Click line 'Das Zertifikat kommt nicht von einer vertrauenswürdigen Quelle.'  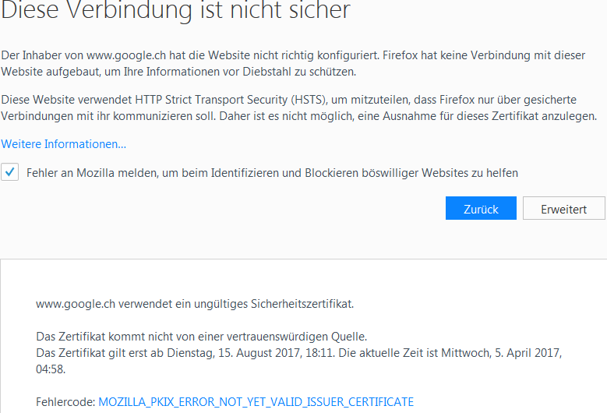tap(201, 337)
